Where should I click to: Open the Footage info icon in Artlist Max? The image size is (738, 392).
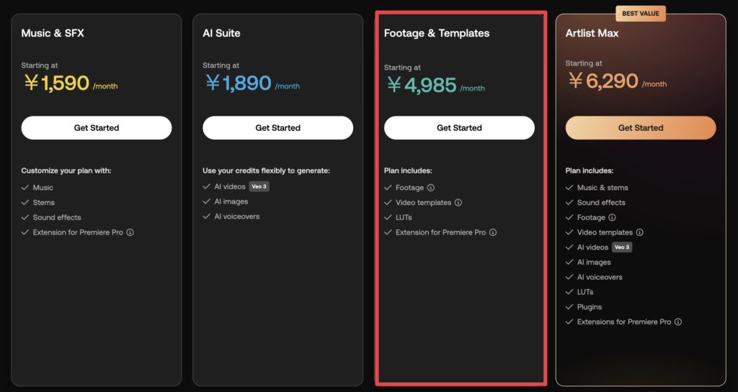coord(612,217)
